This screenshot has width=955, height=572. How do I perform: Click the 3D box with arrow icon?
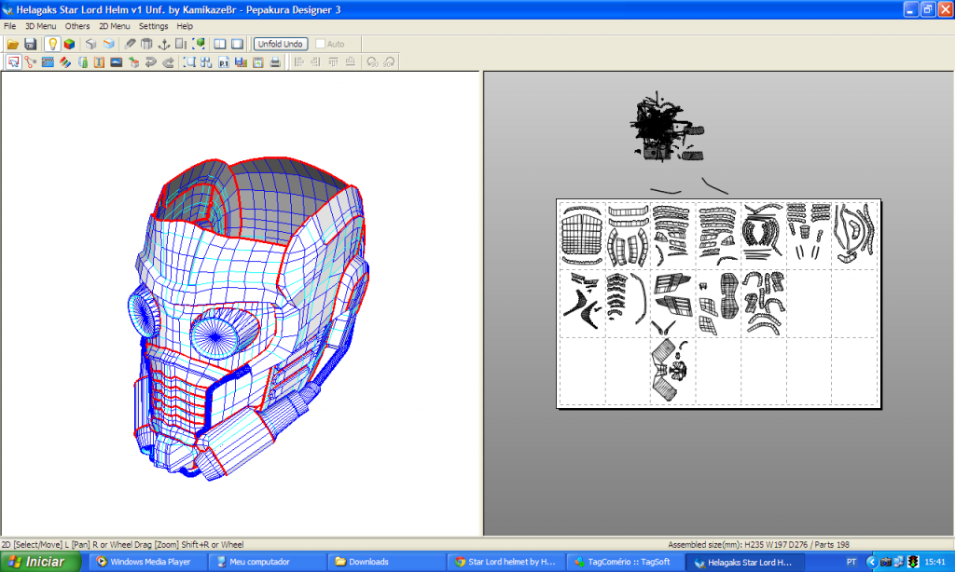click(x=133, y=62)
